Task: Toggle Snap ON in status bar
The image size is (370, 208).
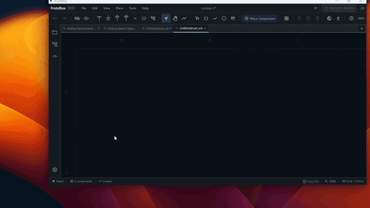Action: [x=311, y=181]
